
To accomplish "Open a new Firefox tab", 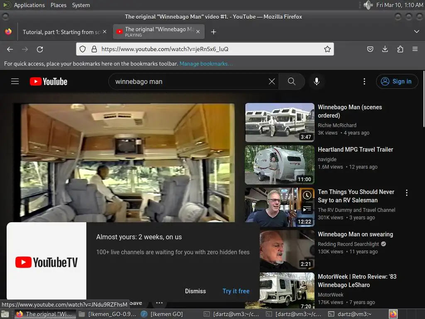I will coord(214,32).
